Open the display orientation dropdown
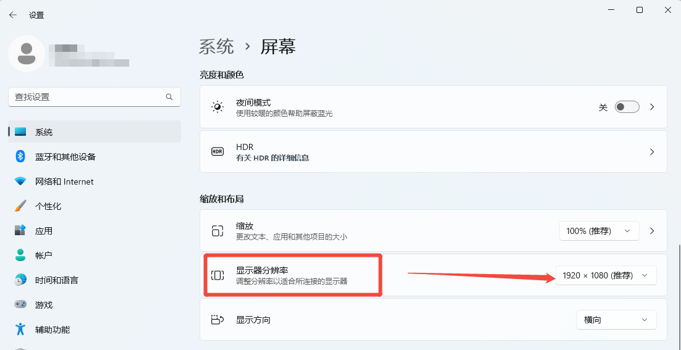The height and width of the screenshot is (350, 681). point(615,320)
